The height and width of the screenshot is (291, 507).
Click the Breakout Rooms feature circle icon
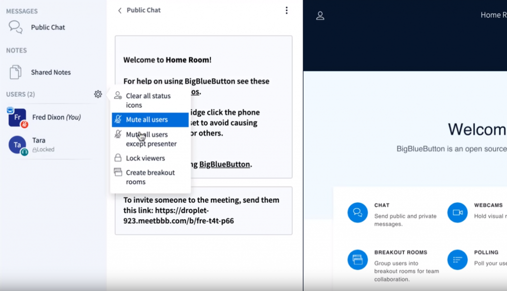357,260
